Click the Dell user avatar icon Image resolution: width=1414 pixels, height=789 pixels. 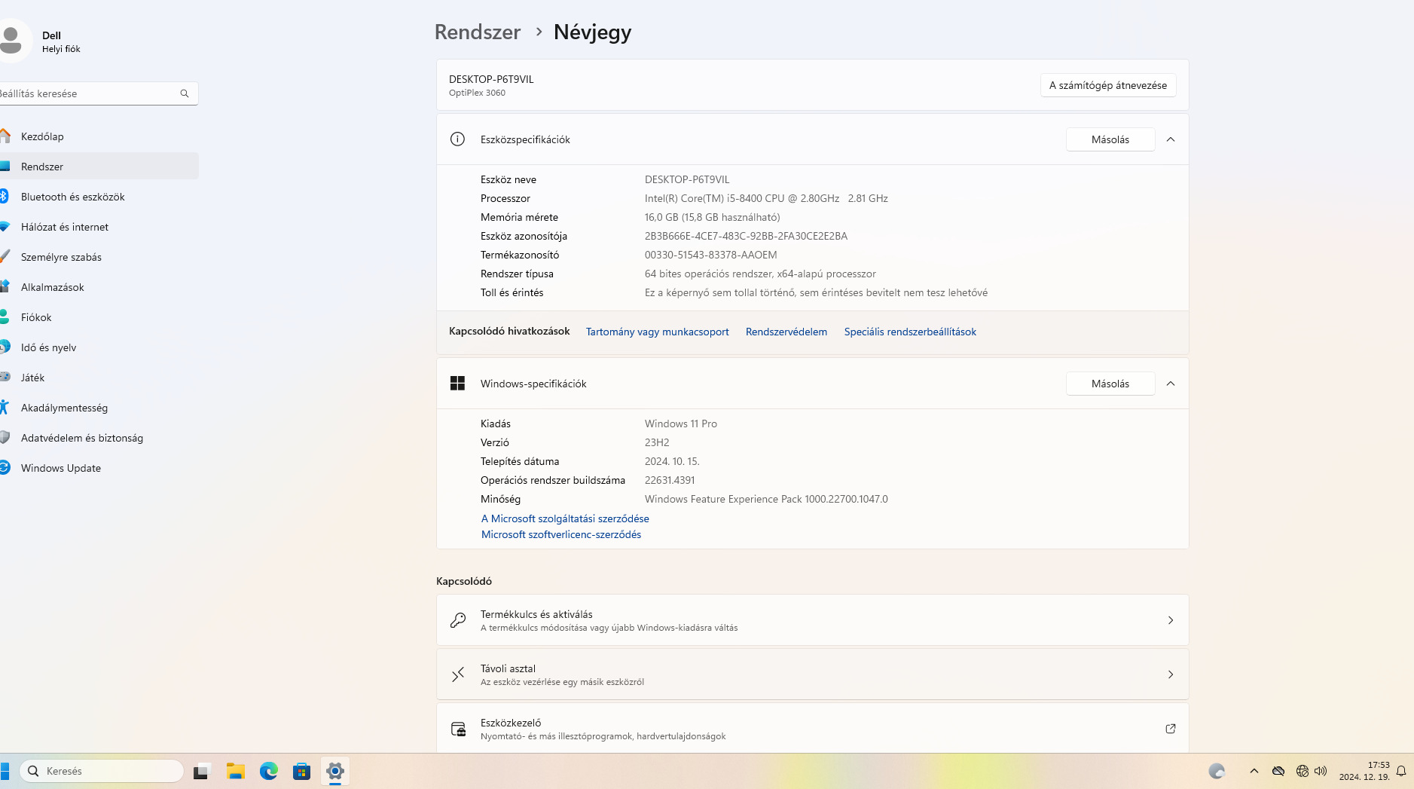(11, 40)
